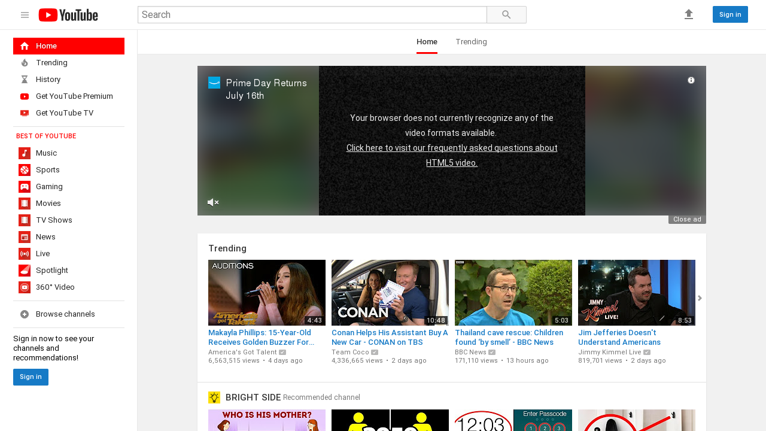Image resolution: width=766 pixels, height=431 pixels.
Task: Show next Trending videos with arrow
Action: 700,298
